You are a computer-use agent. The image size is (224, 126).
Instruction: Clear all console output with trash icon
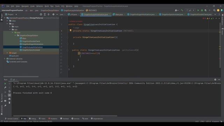coord(9,103)
